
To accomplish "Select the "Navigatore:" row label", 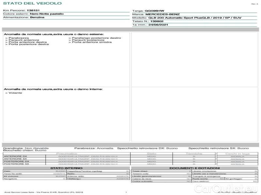I will 10,179.
